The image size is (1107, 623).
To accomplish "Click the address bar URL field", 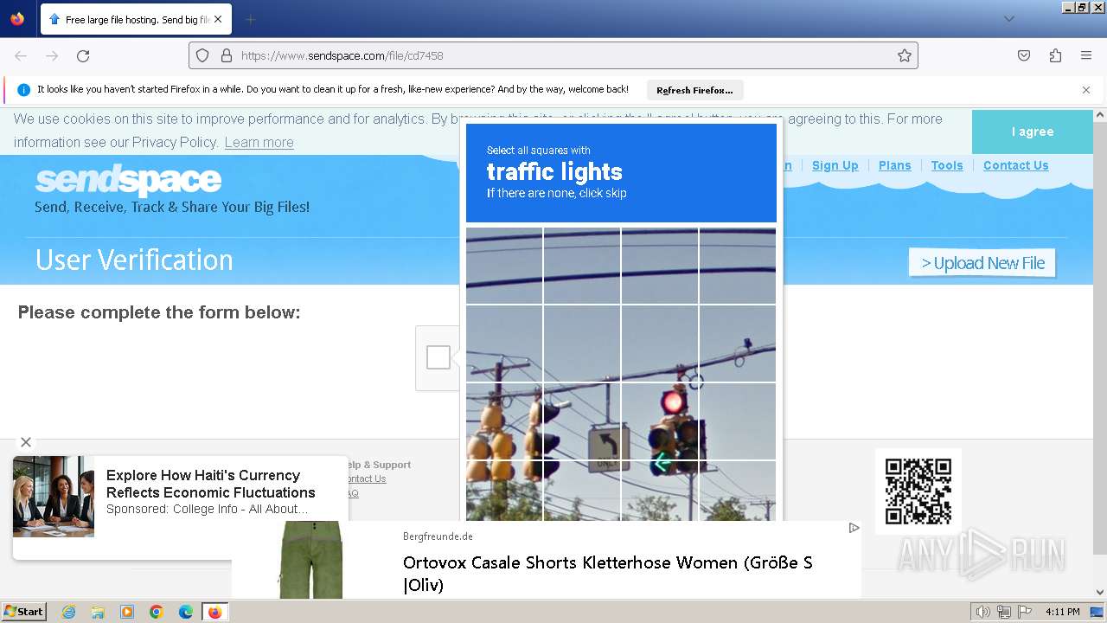I will (x=553, y=55).
